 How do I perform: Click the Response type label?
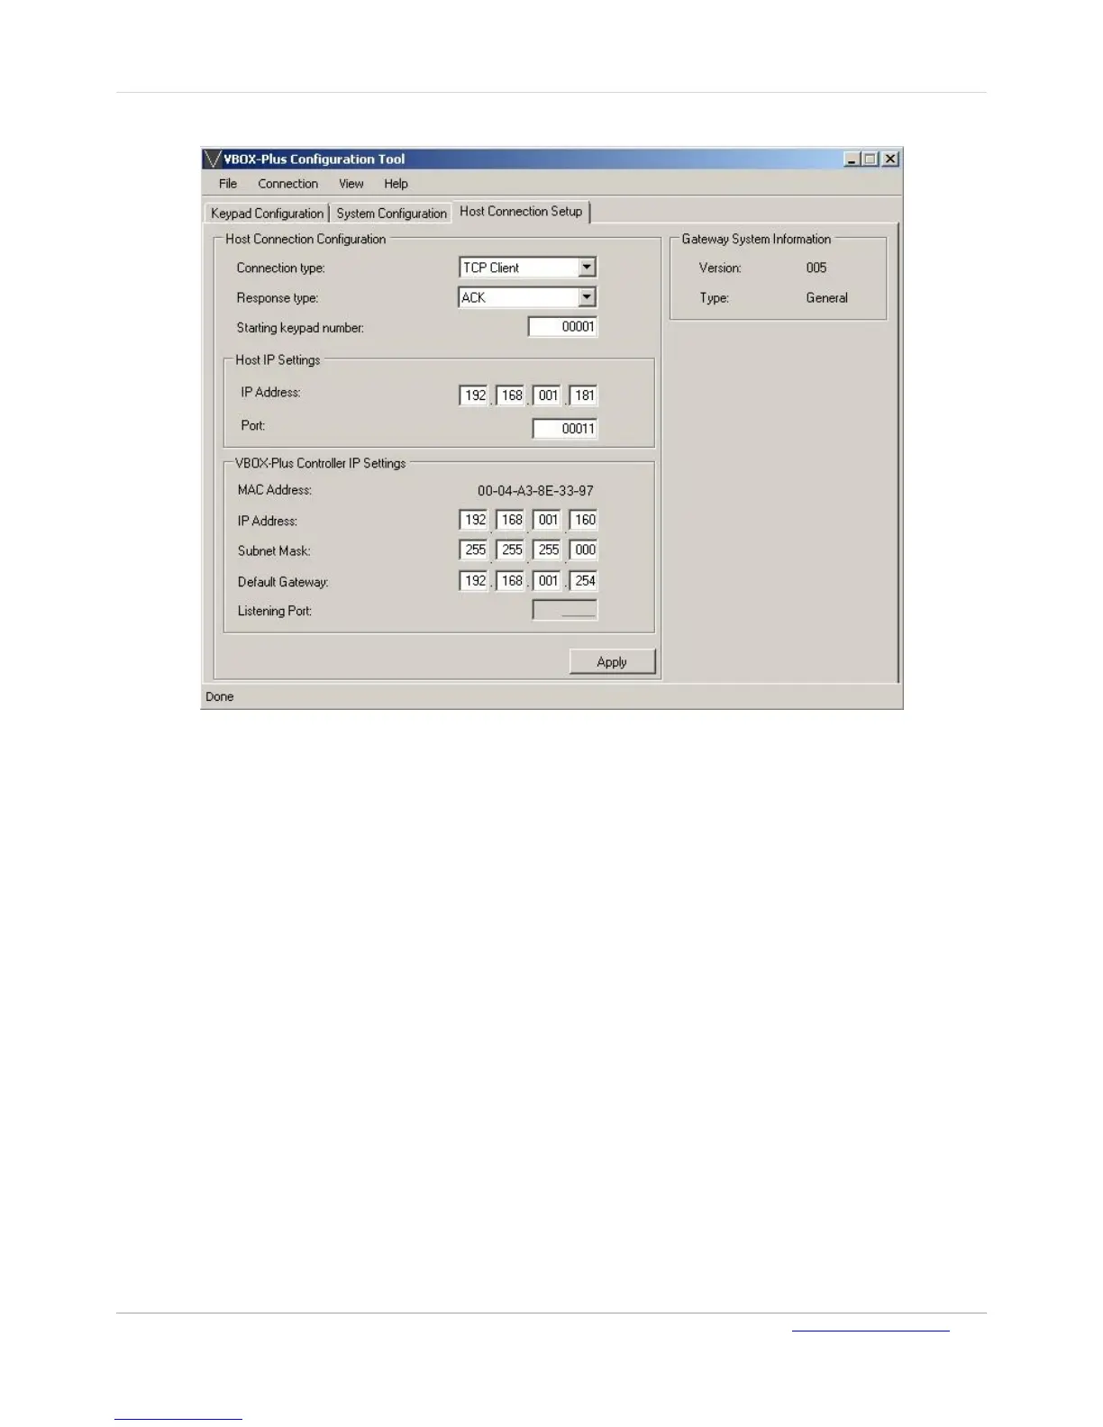pyautogui.click(x=278, y=298)
